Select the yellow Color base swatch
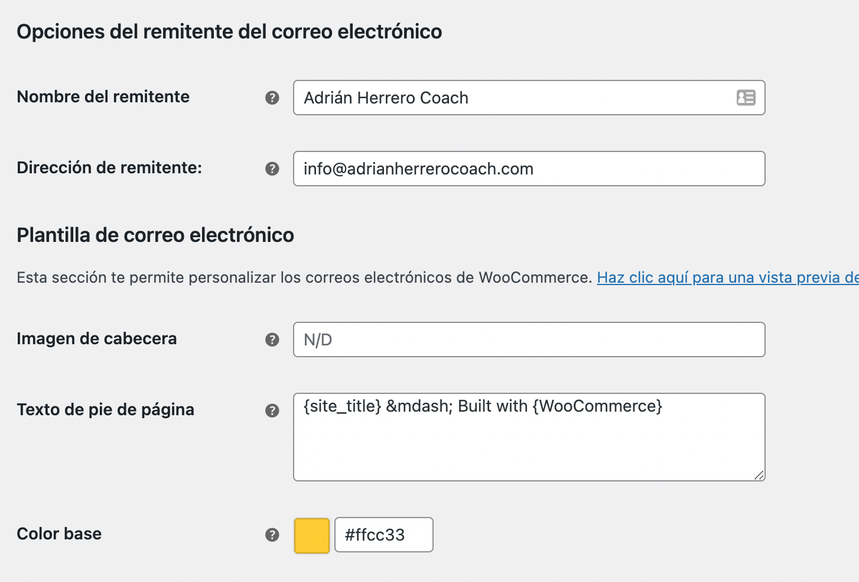This screenshot has height=582, width=859. click(x=312, y=535)
